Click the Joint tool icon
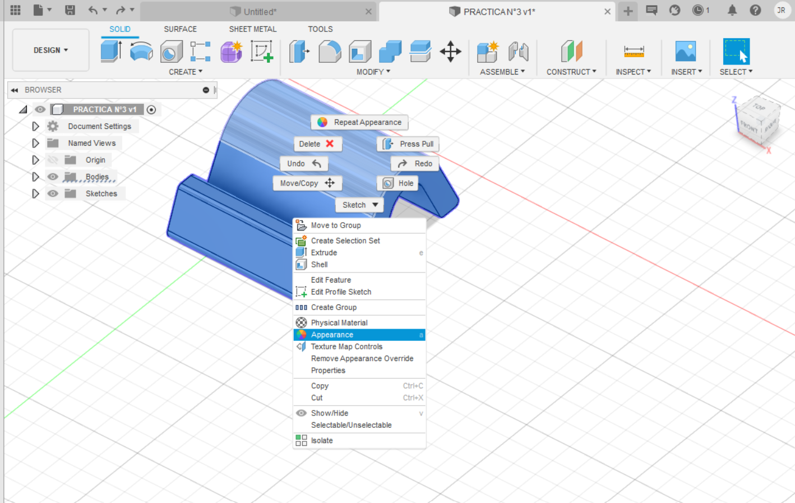795x503 pixels. (519, 52)
